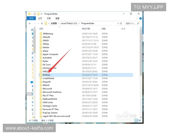Screen dimensions: 169x135
Task: Select the 360Backup folder icon
Action: click(41, 33)
